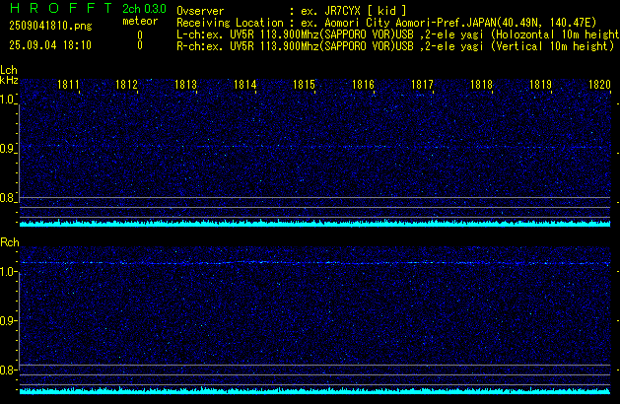Viewport: 620px width, 404px height.
Task: Click the Receiving Location line with Aomori City
Action: tap(386, 23)
